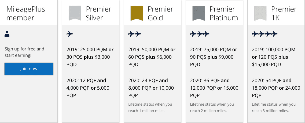Select the Premier Gold heading text
305x123 pixels.
click(160, 13)
